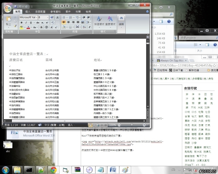
Task: Click the language 中文 (繁體, 台灣) indicator
Action: [54, 125]
